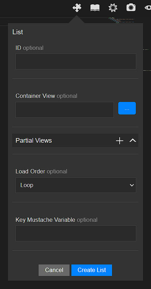Click the List dialog title

(x=18, y=32)
